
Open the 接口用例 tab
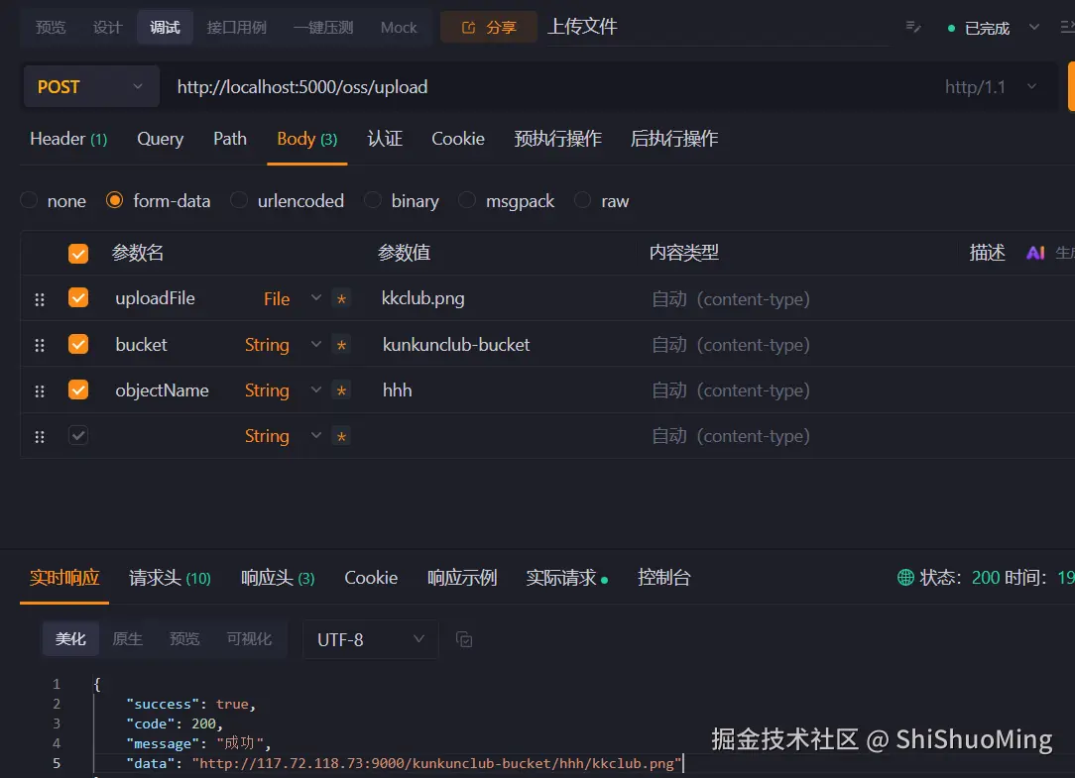[x=237, y=28]
